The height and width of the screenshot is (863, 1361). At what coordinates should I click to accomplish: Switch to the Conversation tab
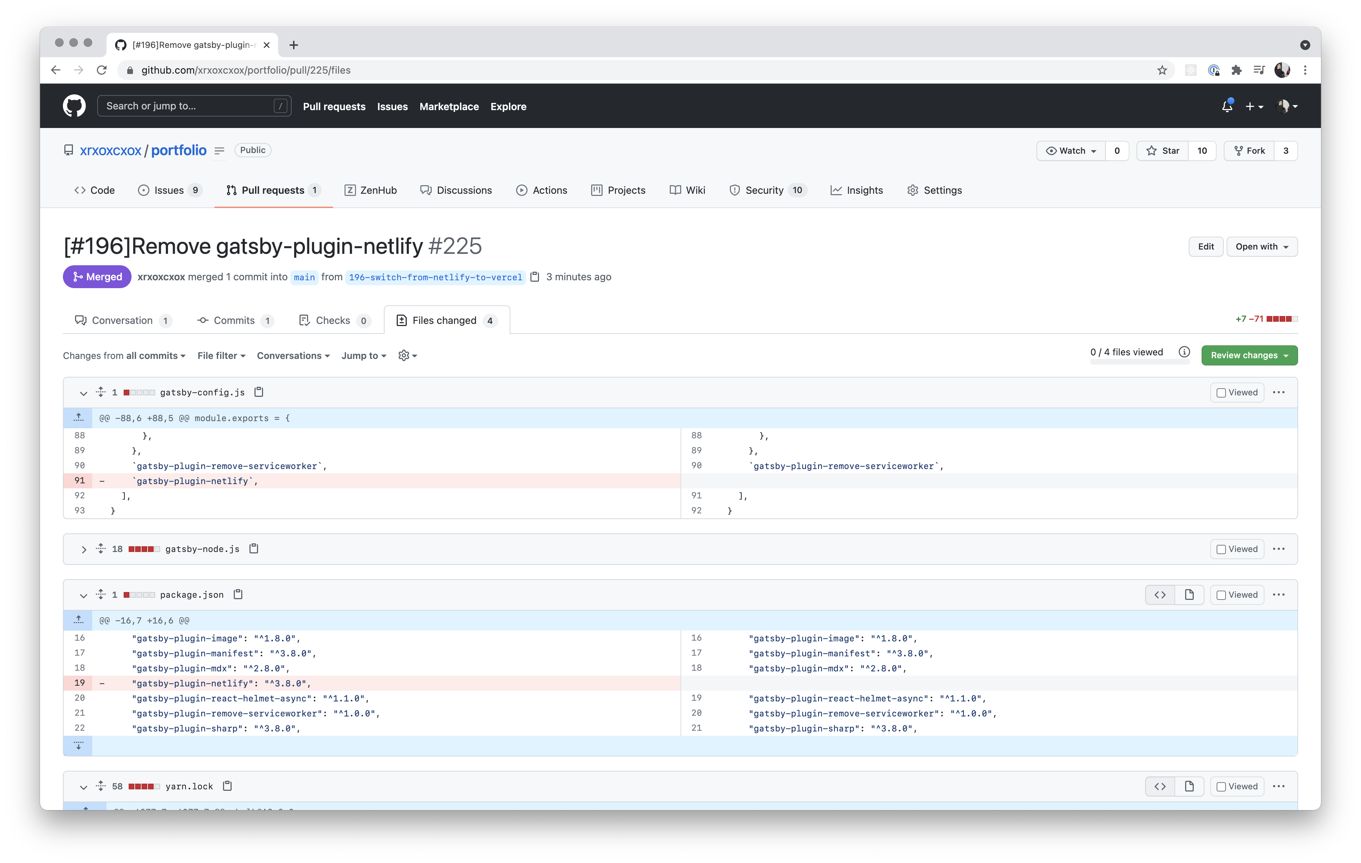click(122, 320)
